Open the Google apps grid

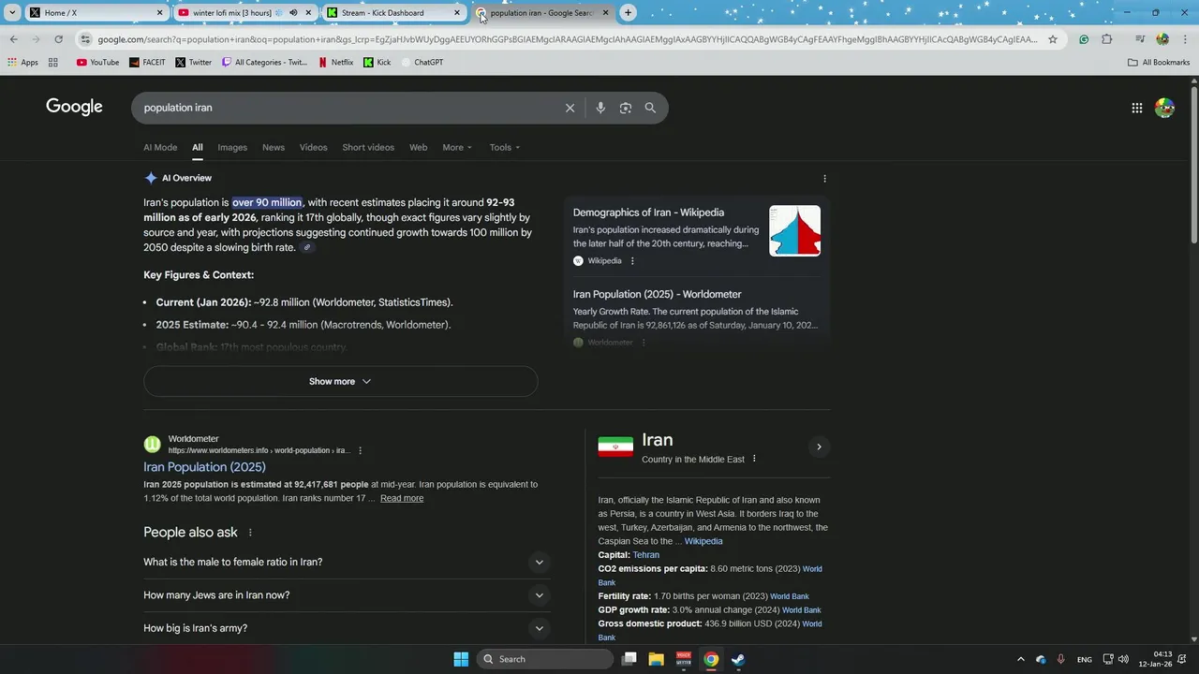tap(1137, 108)
